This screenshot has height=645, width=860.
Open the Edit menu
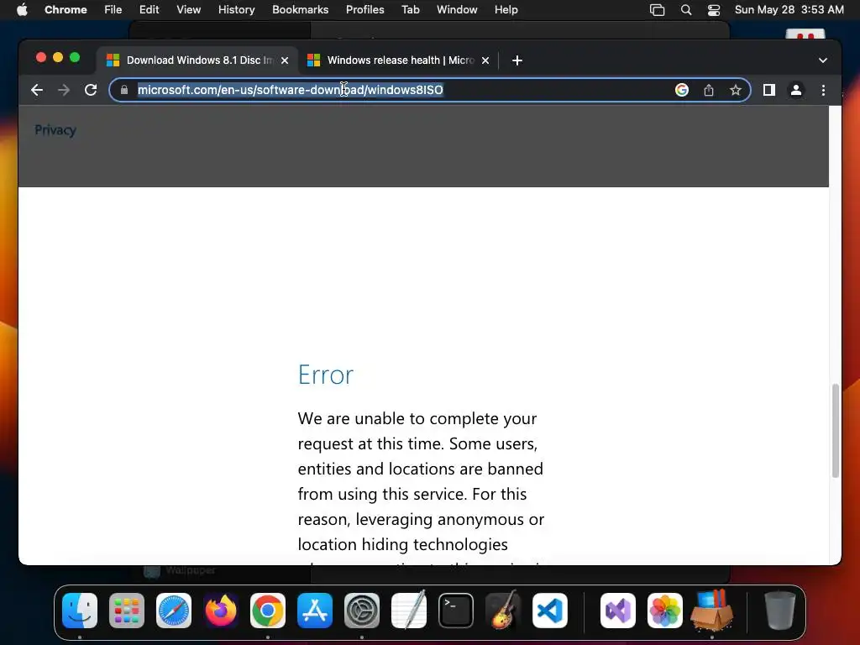[149, 10]
